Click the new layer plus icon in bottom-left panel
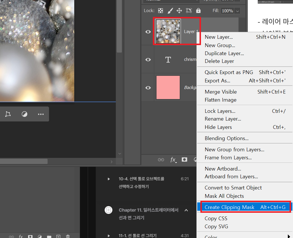293x238 pixels. [58, 237]
